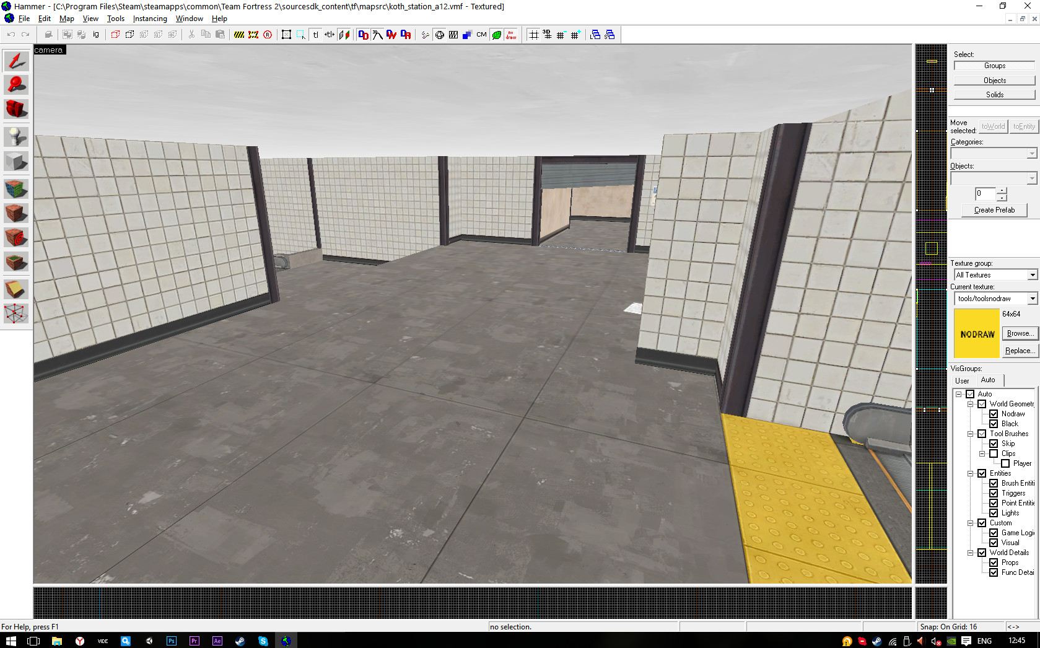The image size is (1040, 648).
Task: Click the Cut scissors toolbar icon
Action: [x=191, y=35]
